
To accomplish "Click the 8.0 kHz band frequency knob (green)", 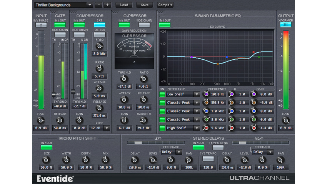I will click(206, 120).
